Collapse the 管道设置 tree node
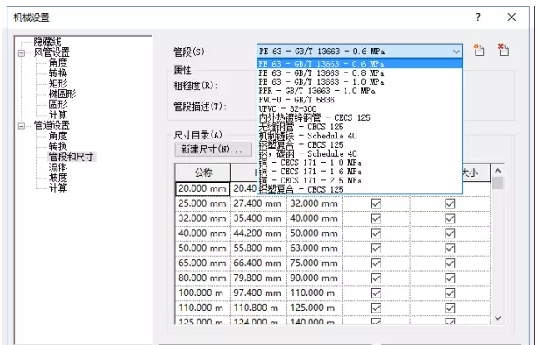Screen dimensions: 538x345 coord(21,125)
